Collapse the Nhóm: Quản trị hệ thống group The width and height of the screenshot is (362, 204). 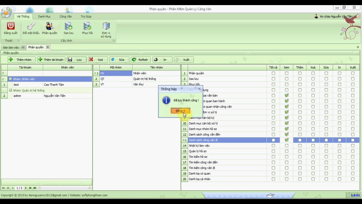(x=10, y=90)
